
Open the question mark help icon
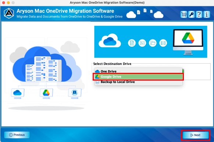pyautogui.click(x=199, y=14)
